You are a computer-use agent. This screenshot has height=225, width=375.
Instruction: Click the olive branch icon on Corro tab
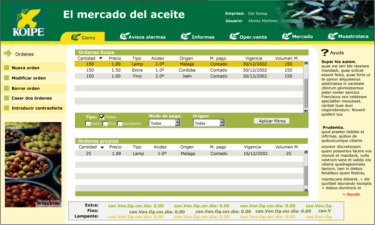[76, 37]
